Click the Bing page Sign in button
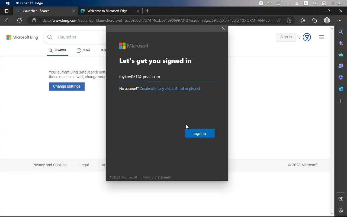 pos(286,37)
